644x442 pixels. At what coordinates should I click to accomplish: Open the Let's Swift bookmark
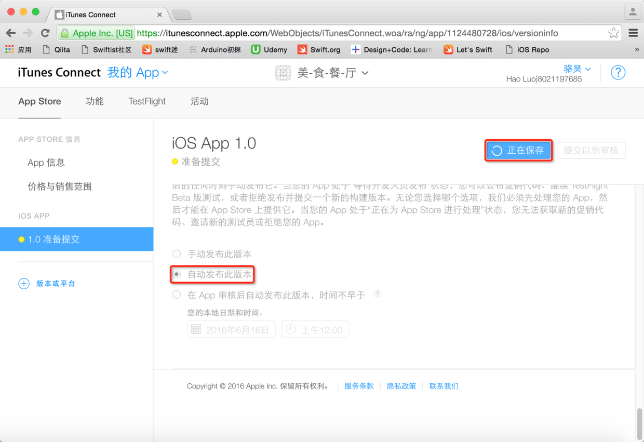click(468, 49)
